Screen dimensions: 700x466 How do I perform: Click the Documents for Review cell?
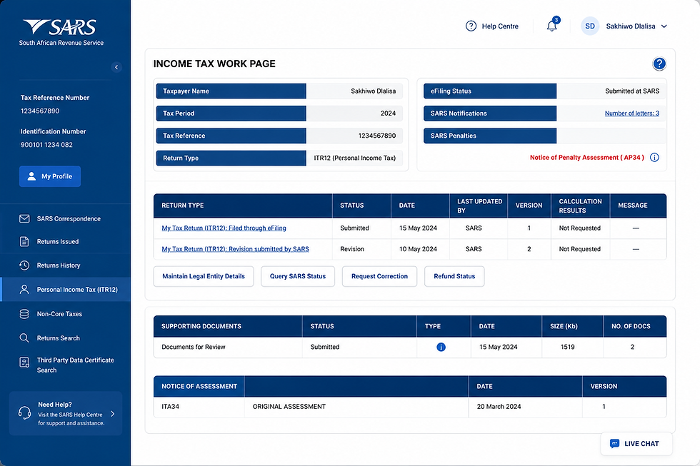pyautogui.click(x=228, y=347)
